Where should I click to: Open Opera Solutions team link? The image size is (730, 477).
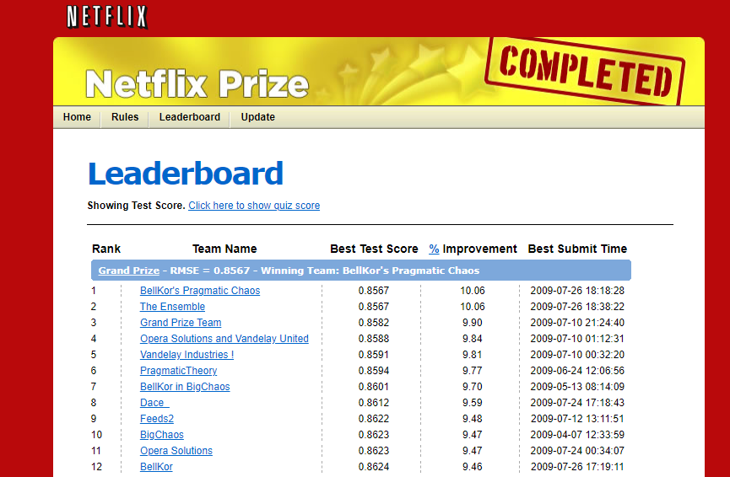click(x=176, y=451)
